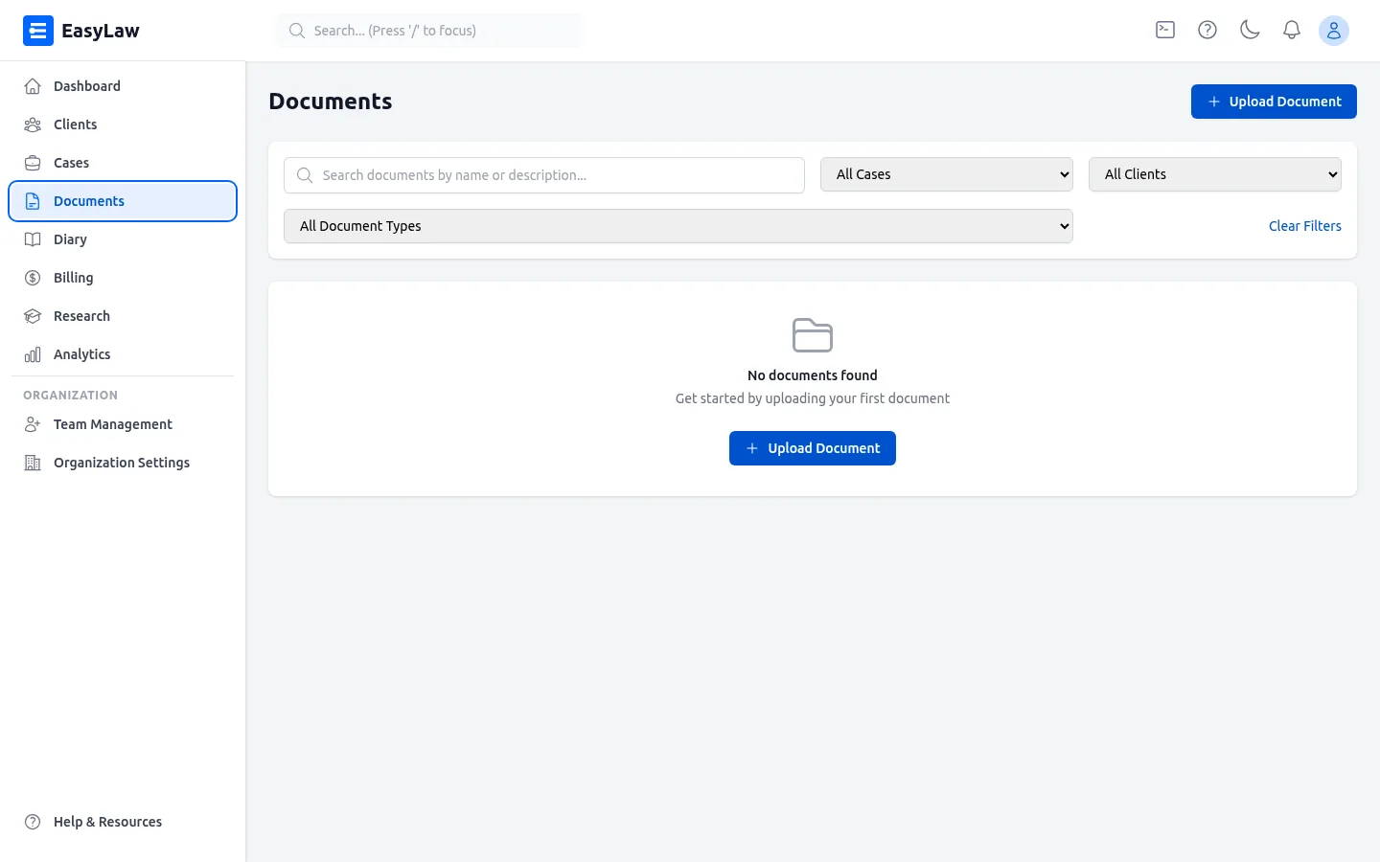Click the blue Upload Document header button
Screen dimensions: 1380x862
click(1274, 102)
